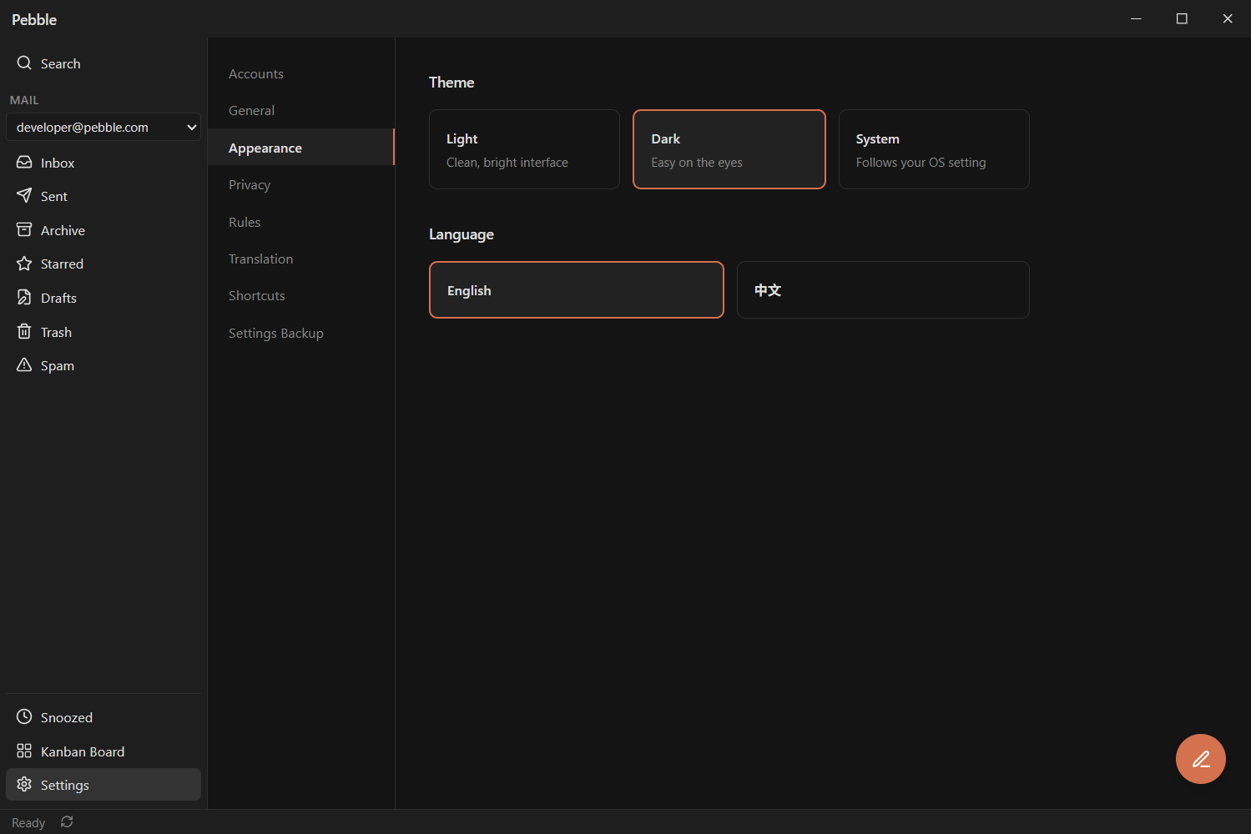The height and width of the screenshot is (834, 1251).
Task: Close the Pebble window
Action: 1228,18
